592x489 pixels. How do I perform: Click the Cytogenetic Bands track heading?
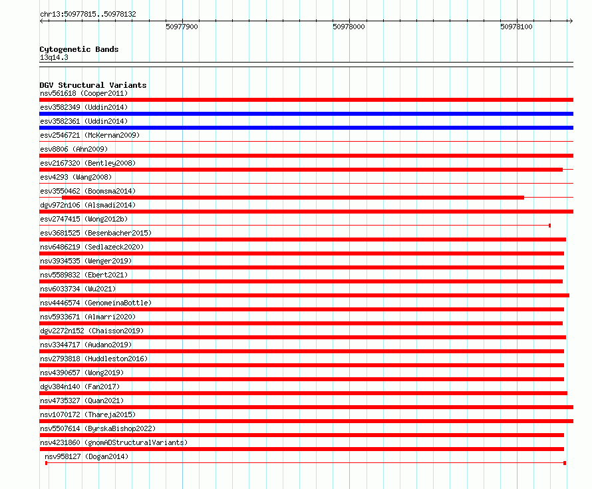pos(79,49)
